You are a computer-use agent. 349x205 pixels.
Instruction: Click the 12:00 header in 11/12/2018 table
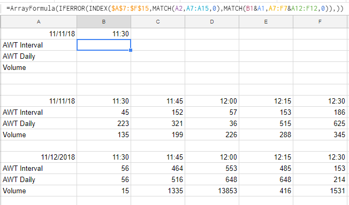click(x=212, y=157)
